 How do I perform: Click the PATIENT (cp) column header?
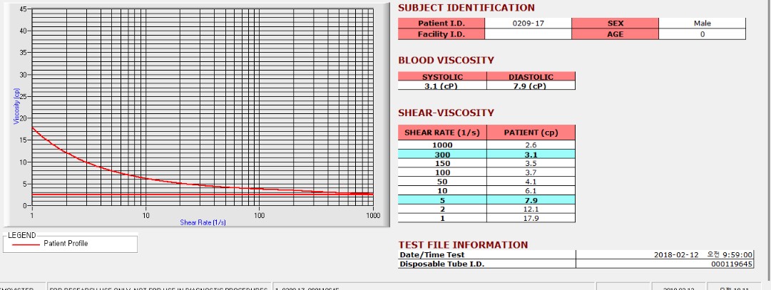point(531,133)
